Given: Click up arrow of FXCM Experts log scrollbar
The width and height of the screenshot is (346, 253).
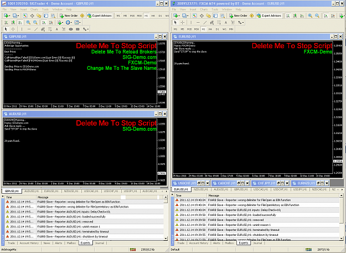Looking at the screenshot, I should pyautogui.click(x=341, y=195).
